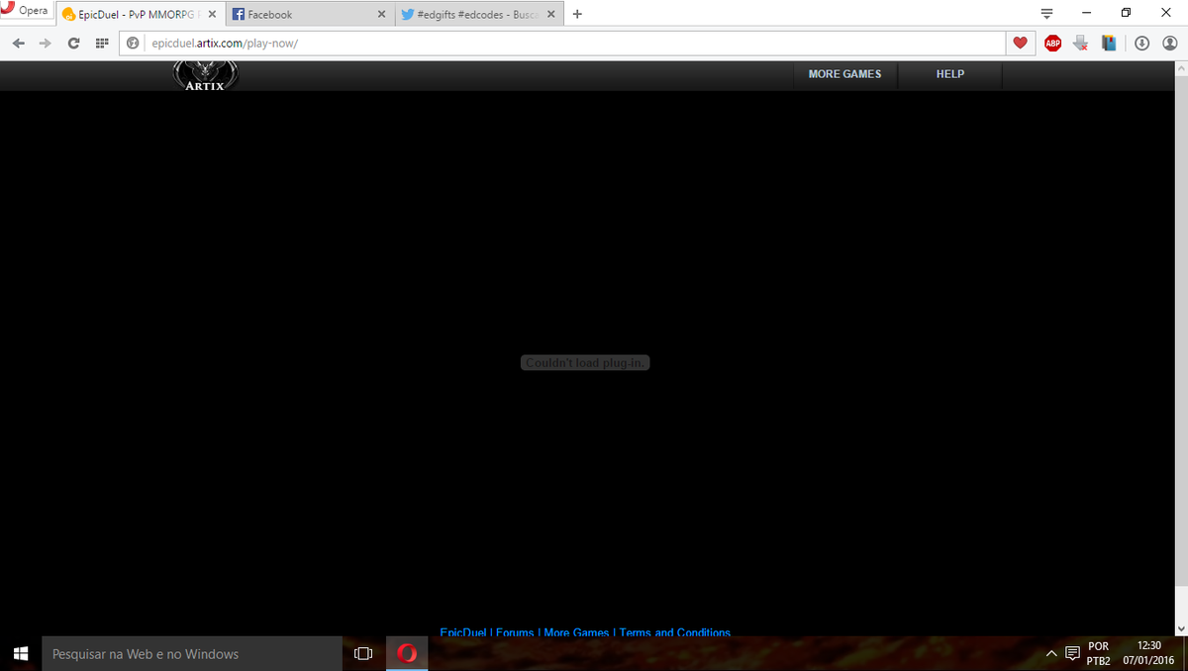The height and width of the screenshot is (671, 1188).
Task: Switch to the Facebook tab
Action: (308, 15)
